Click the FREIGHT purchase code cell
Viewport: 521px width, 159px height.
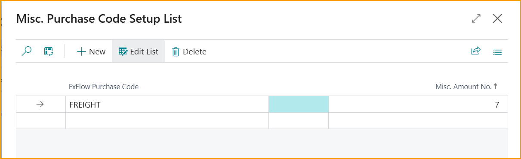[x=167, y=104]
